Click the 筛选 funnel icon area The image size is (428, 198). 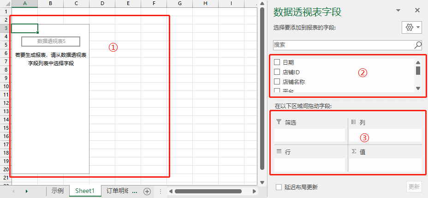(279, 122)
